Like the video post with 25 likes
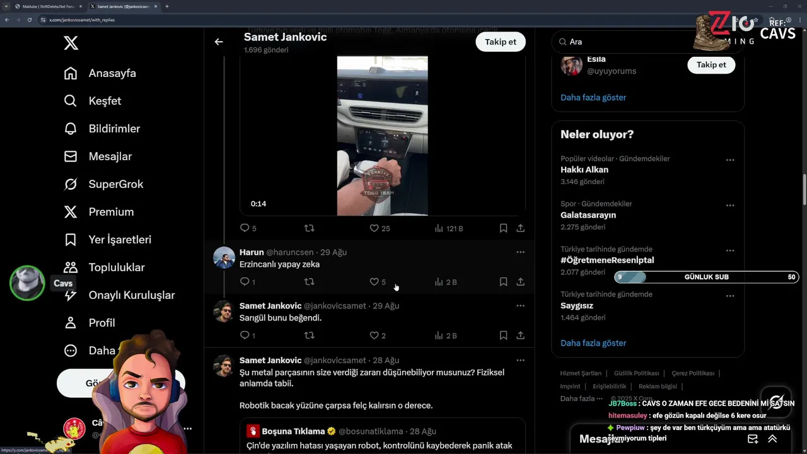Viewport: 807px width, 454px height. [380, 228]
